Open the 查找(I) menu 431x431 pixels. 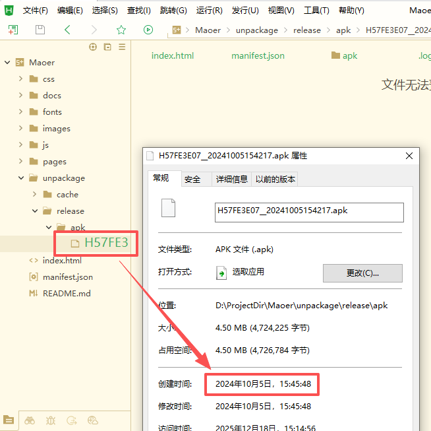click(x=139, y=11)
